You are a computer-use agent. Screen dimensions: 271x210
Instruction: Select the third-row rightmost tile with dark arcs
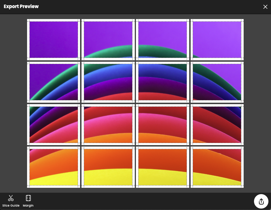click(217, 124)
